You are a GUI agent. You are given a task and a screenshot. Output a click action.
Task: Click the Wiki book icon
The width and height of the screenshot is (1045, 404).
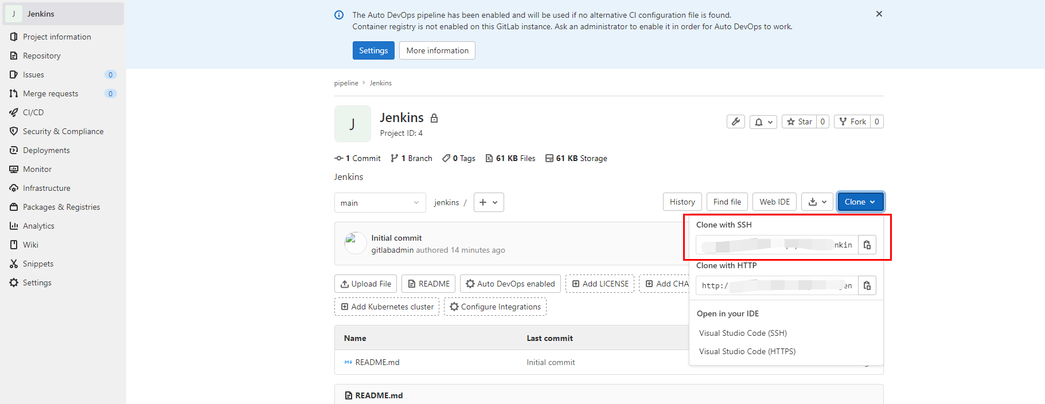click(14, 245)
